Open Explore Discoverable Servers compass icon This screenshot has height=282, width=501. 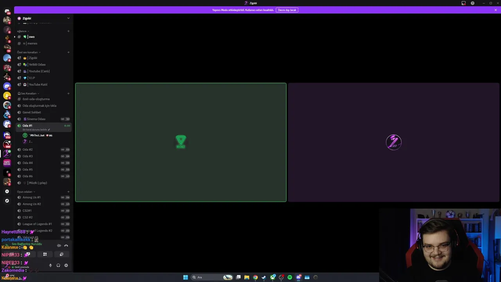click(x=7, y=201)
